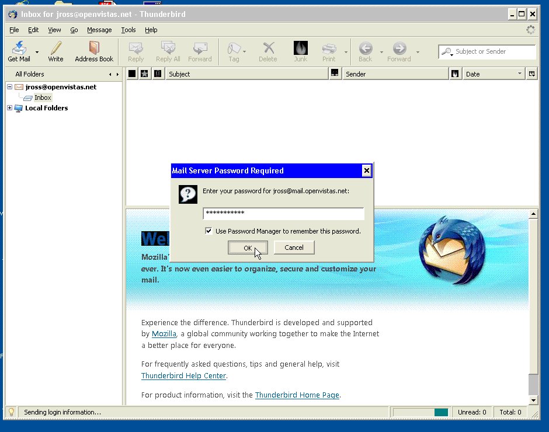549x432 pixels.
Task: Open the View menu
Action: [x=54, y=30]
